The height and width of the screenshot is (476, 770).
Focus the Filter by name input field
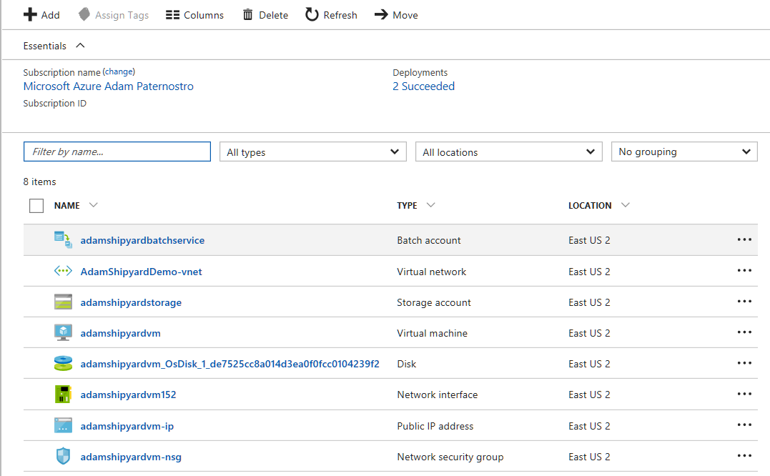[117, 152]
